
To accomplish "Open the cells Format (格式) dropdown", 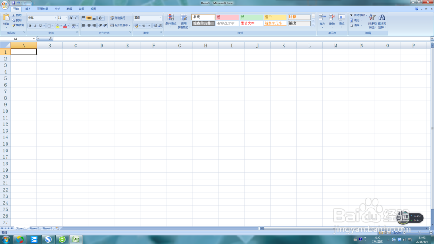I will (342, 21).
